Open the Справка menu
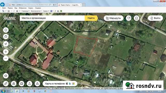The height and width of the screenshot is (93, 166). pyautogui.click(x=38, y=8)
